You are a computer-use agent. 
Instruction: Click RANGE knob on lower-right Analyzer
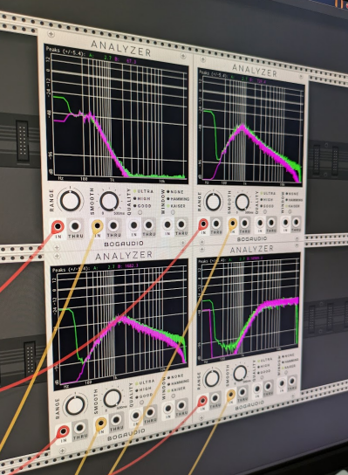[212, 378]
